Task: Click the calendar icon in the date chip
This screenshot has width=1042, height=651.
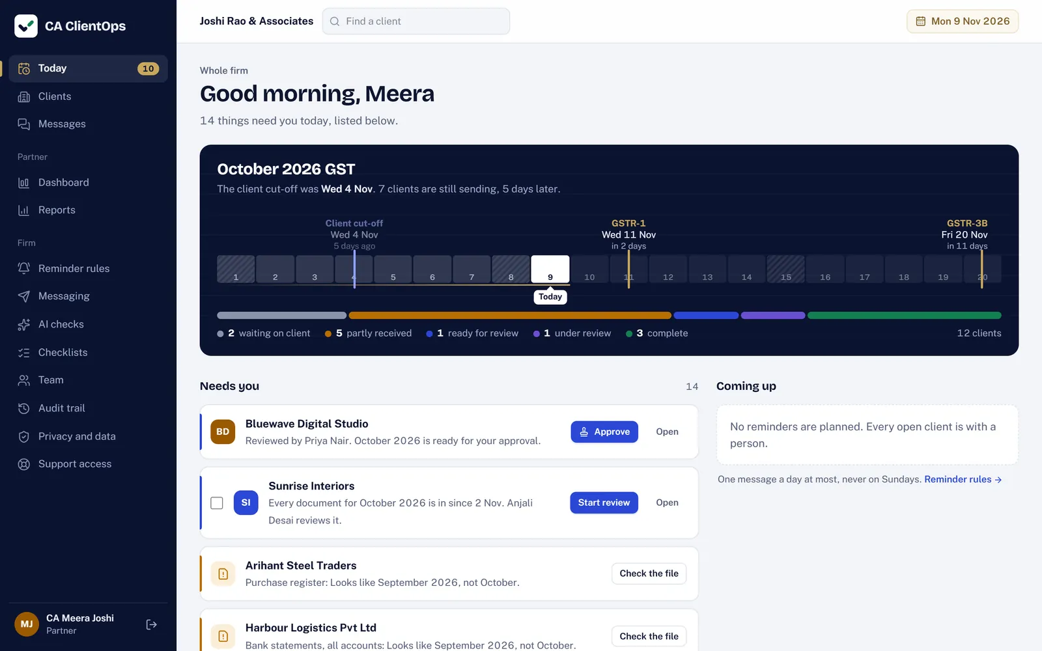Action: [x=921, y=21]
